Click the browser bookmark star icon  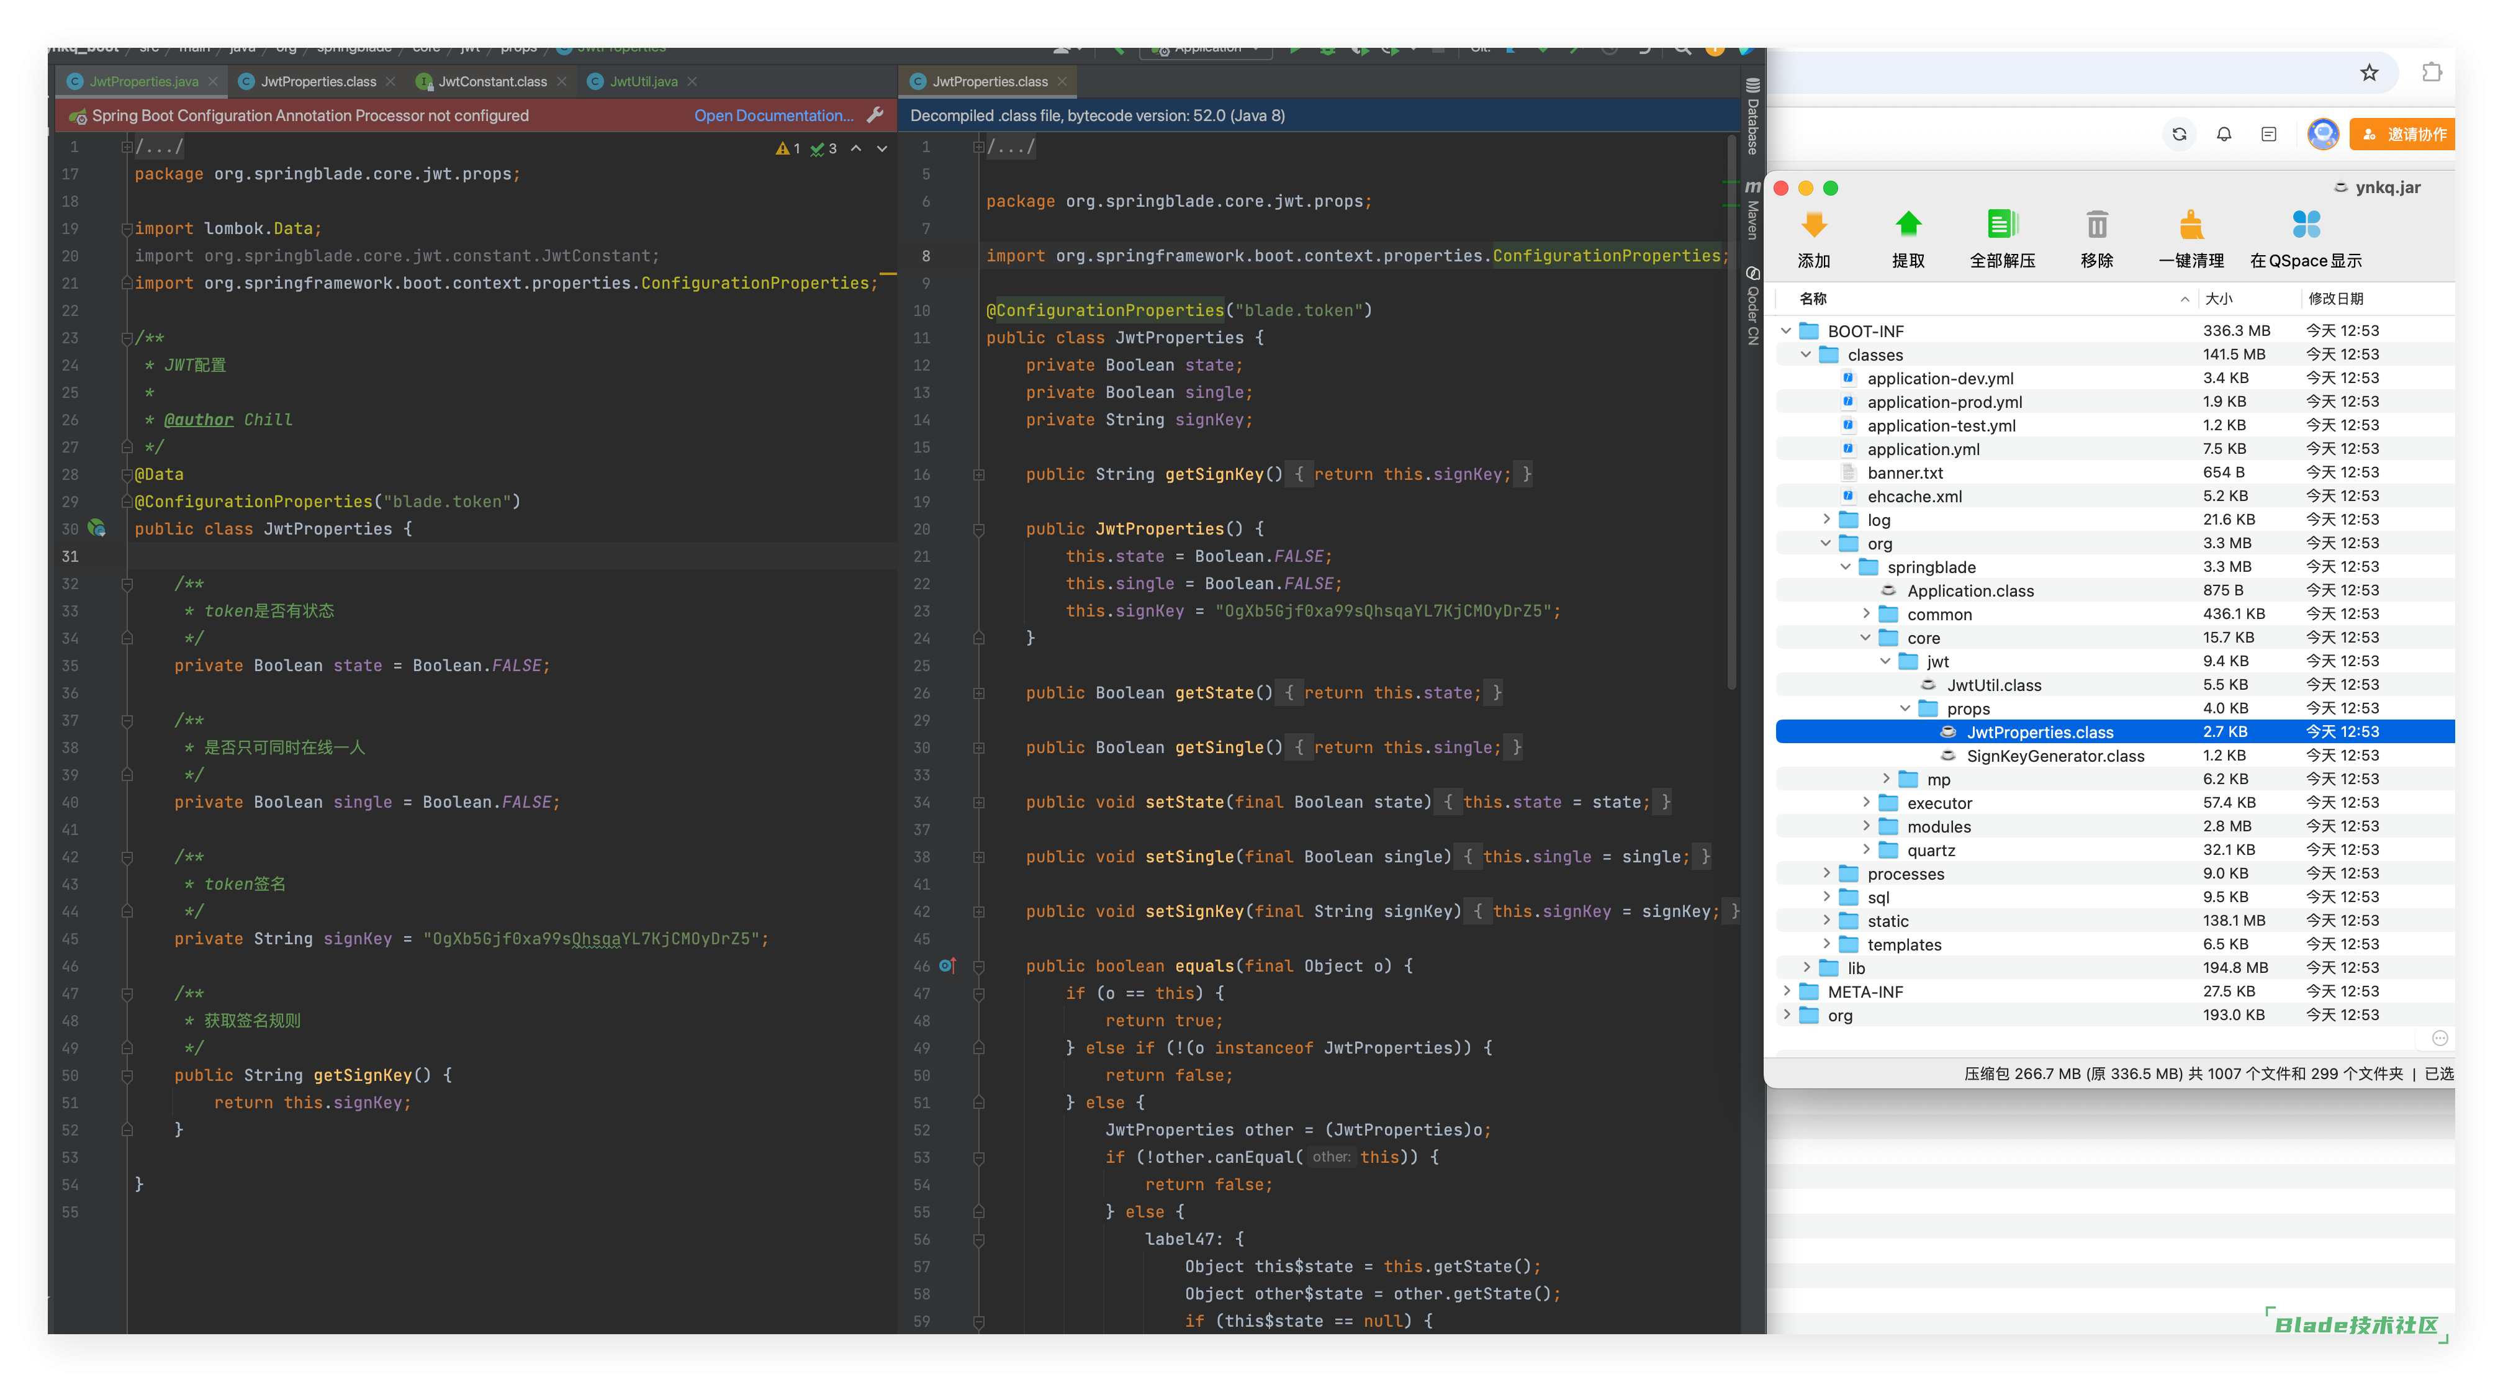(x=2369, y=73)
